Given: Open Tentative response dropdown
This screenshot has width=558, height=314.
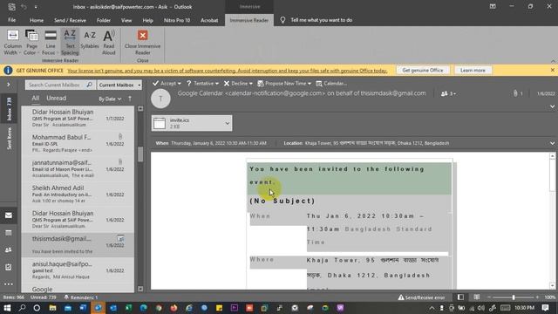Looking at the screenshot, I should click(x=202, y=84).
